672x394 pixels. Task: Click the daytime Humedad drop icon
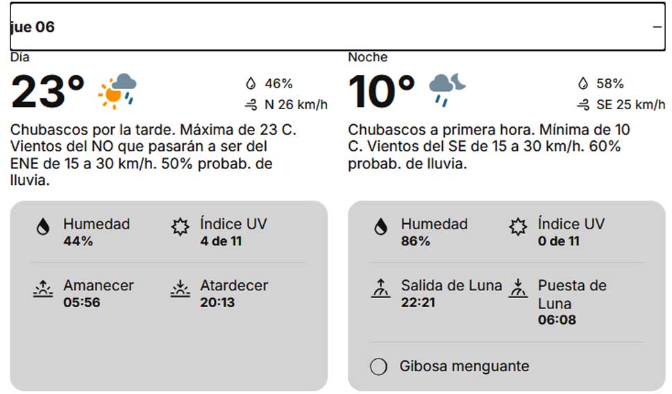tap(43, 227)
